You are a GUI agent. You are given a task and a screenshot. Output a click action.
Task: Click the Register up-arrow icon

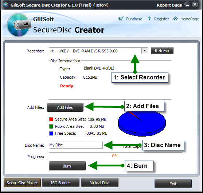(149, 19)
